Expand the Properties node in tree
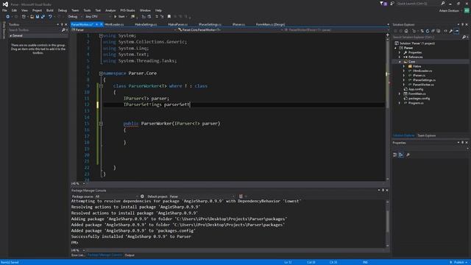This screenshot has height=265, width=471. click(400, 52)
